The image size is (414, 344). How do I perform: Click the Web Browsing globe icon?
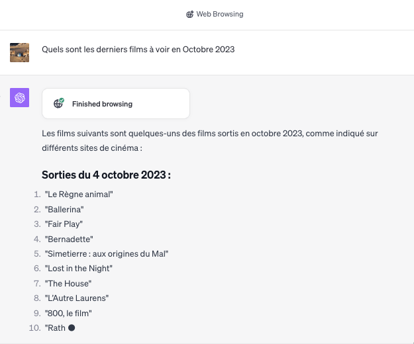point(189,15)
